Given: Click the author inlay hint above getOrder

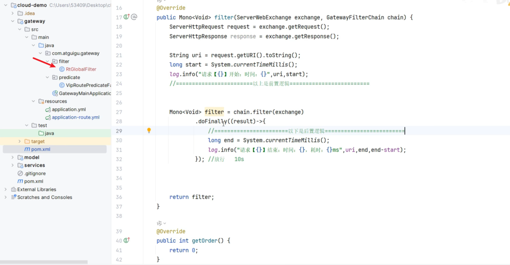Looking at the screenshot, I should click(x=161, y=223).
